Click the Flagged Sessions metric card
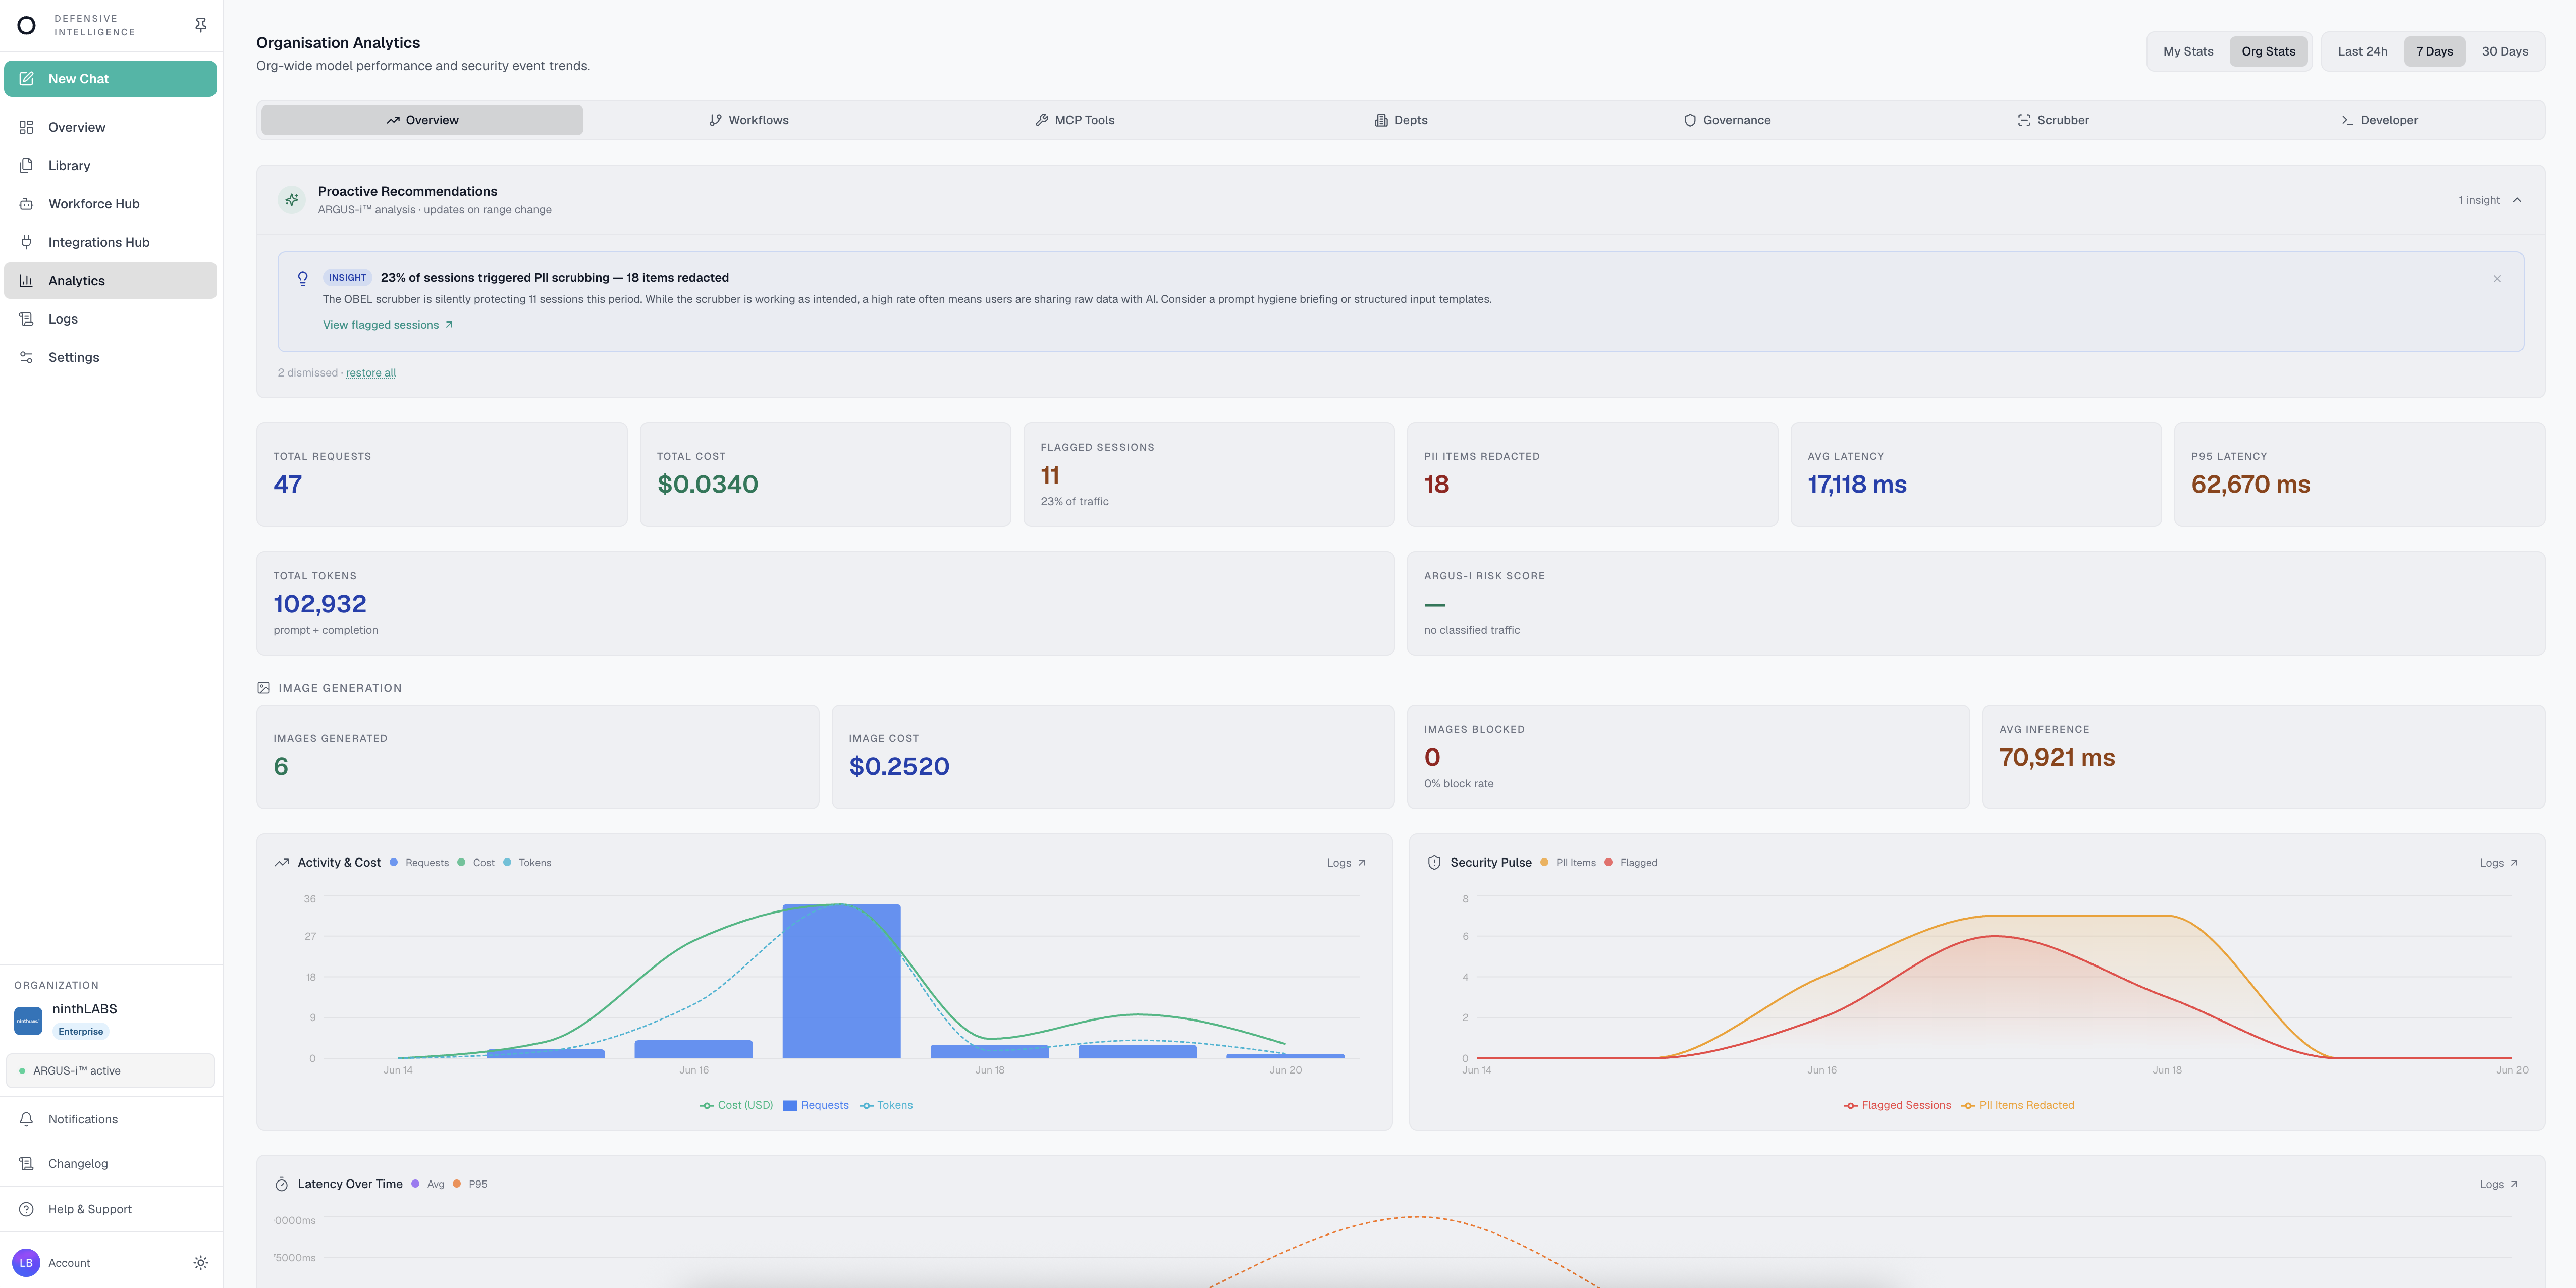Image resolution: width=2576 pixels, height=1288 pixels. (1208, 474)
